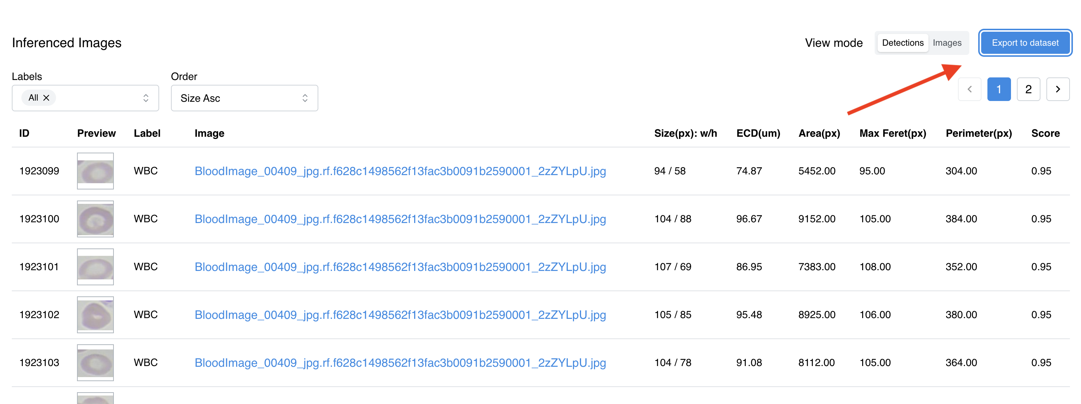The height and width of the screenshot is (404, 1081).
Task: Open image link for detection 1923103
Action: [x=400, y=362]
